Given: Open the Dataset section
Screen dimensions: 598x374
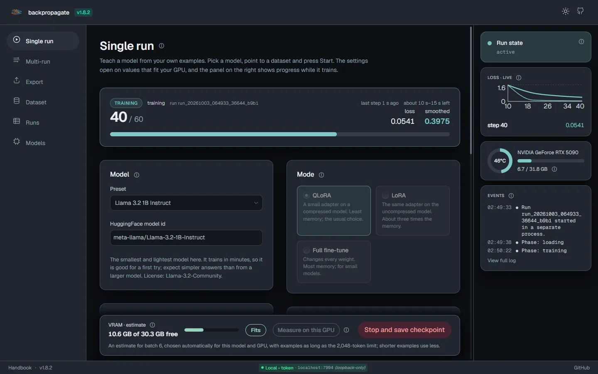Looking at the screenshot, I should click(43, 102).
